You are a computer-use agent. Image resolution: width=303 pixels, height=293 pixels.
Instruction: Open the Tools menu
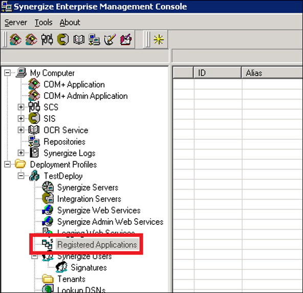(x=44, y=23)
